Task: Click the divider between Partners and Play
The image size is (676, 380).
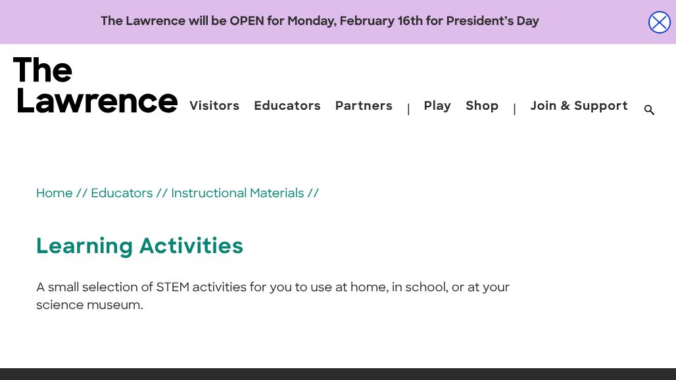Action: tap(408, 109)
